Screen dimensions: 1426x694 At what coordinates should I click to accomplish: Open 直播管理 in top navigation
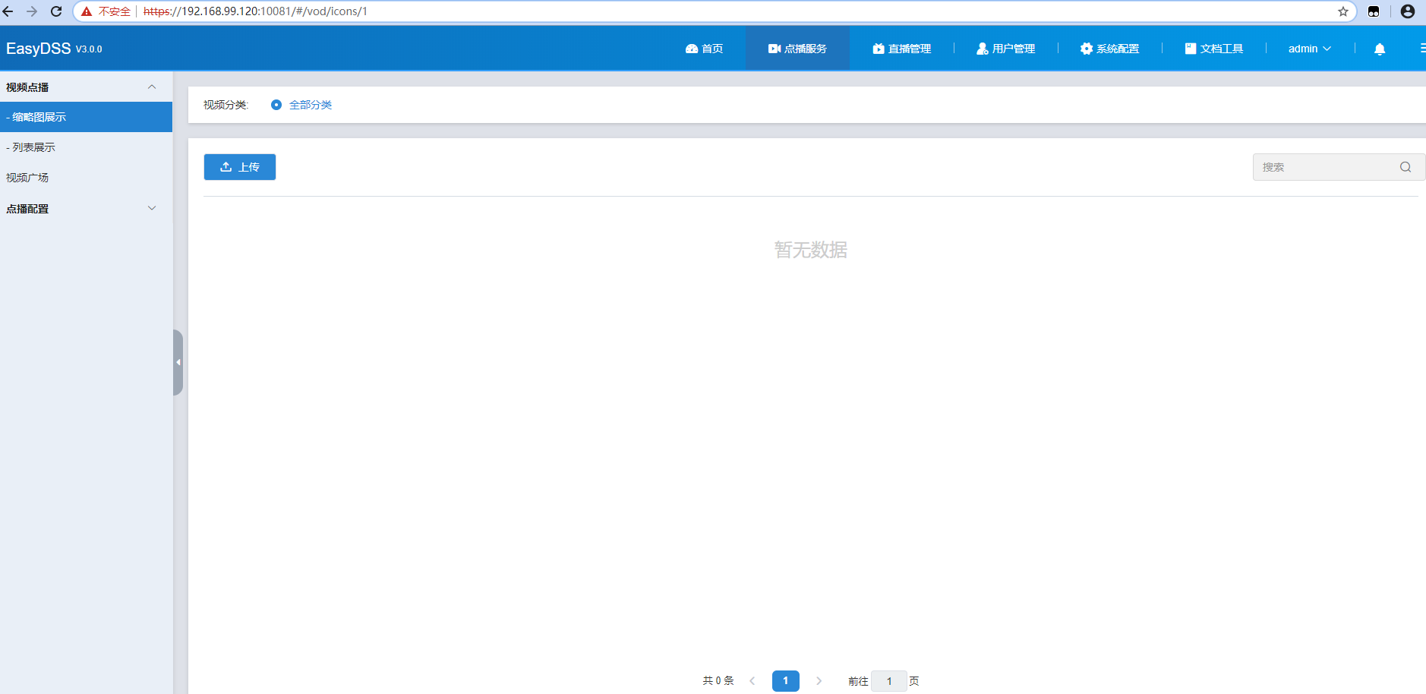(x=901, y=49)
